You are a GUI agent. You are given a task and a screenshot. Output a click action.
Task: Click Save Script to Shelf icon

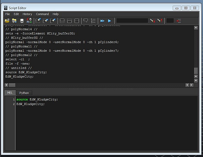click(29, 21)
